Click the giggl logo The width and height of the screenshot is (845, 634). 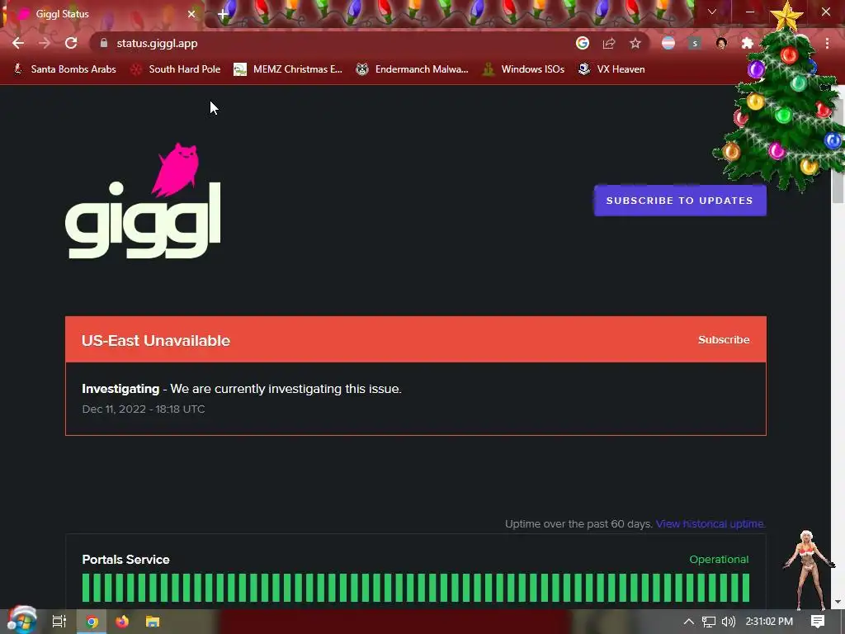point(143,201)
